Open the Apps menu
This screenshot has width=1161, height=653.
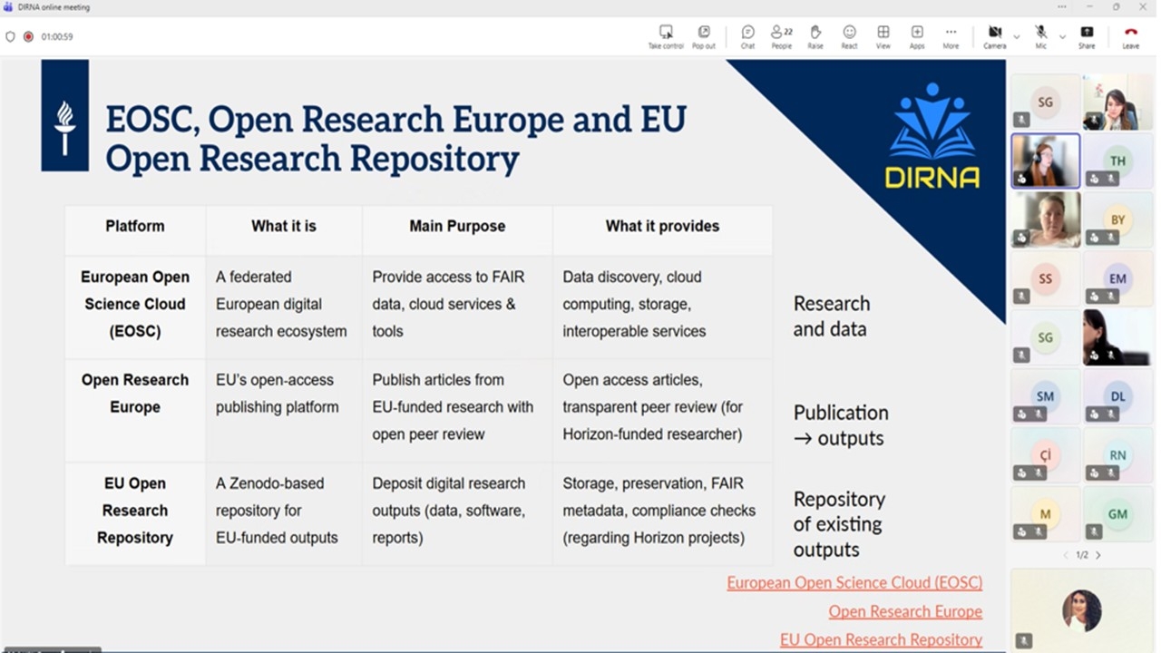point(917,35)
